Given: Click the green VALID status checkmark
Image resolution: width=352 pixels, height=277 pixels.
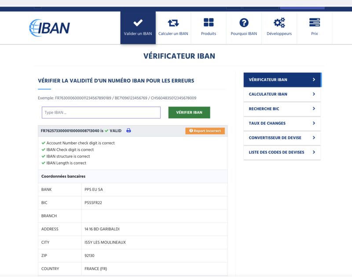Looking at the screenshot, I should pos(106,131).
